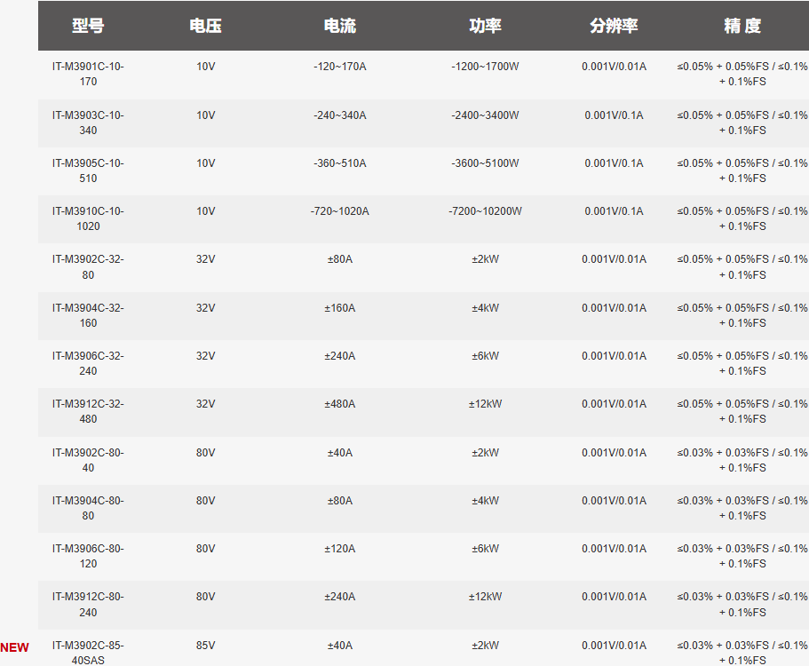The width and height of the screenshot is (809, 666).
Task: Click "±6kW" in the IT-M3906C-80-120 row
Action: (x=485, y=549)
